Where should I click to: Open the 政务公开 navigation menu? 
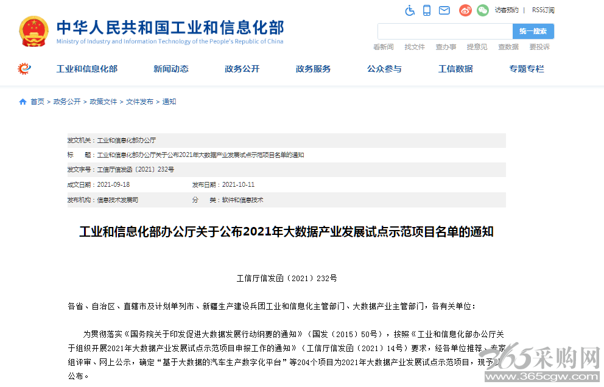(242, 69)
